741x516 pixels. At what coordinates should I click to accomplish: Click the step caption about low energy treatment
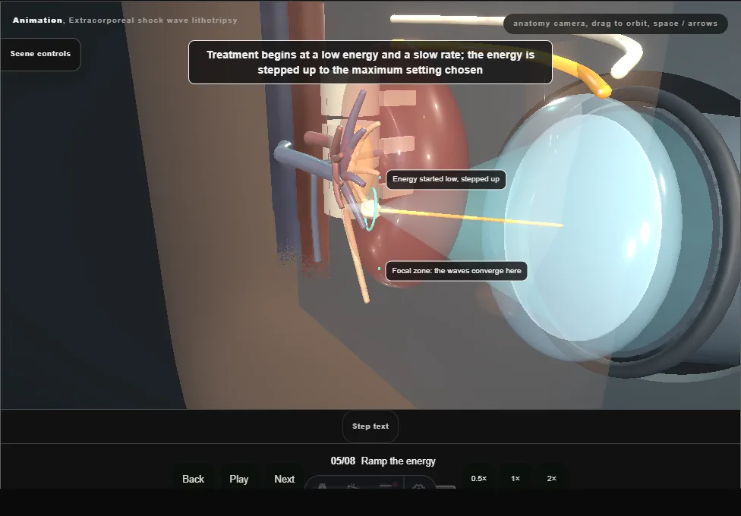(370, 62)
